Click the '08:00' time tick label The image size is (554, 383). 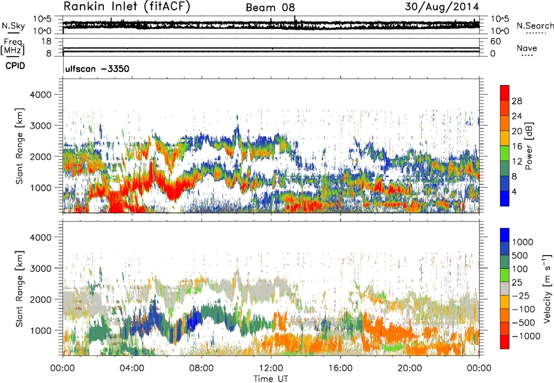tap(201, 368)
